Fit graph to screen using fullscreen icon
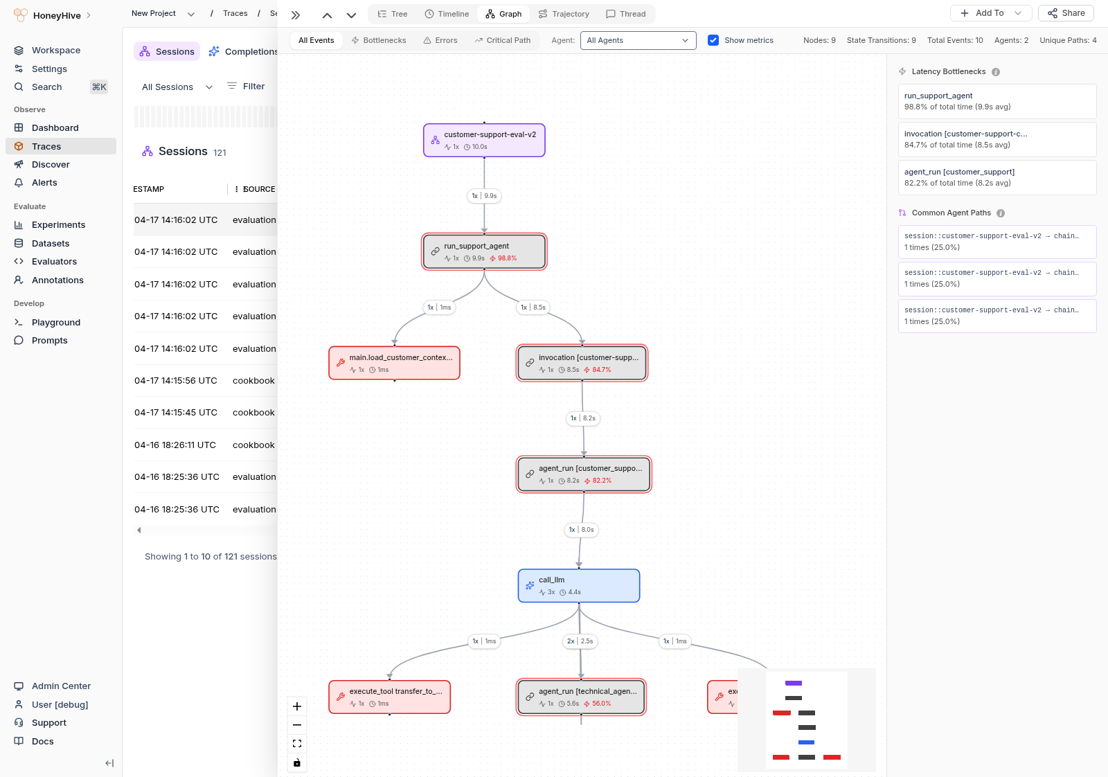The height and width of the screenshot is (777, 1108). [297, 744]
